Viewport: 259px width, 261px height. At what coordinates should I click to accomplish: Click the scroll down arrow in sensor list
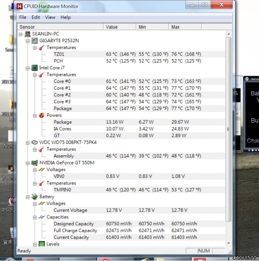[229, 243]
